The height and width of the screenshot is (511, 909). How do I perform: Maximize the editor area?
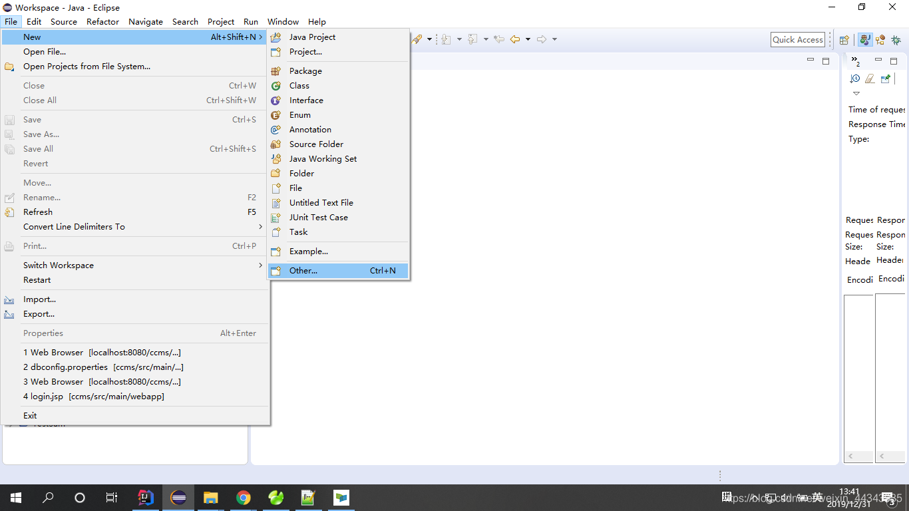pyautogui.click(x=826, y=61)
